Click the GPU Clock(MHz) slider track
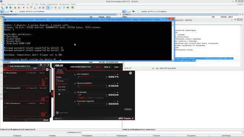The height and width of the screenshot is (137, 244). [93, 76]
